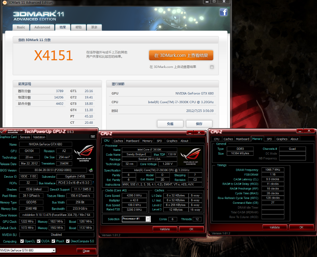Click OK in the CPU-Z Memory window

(301, 227)
